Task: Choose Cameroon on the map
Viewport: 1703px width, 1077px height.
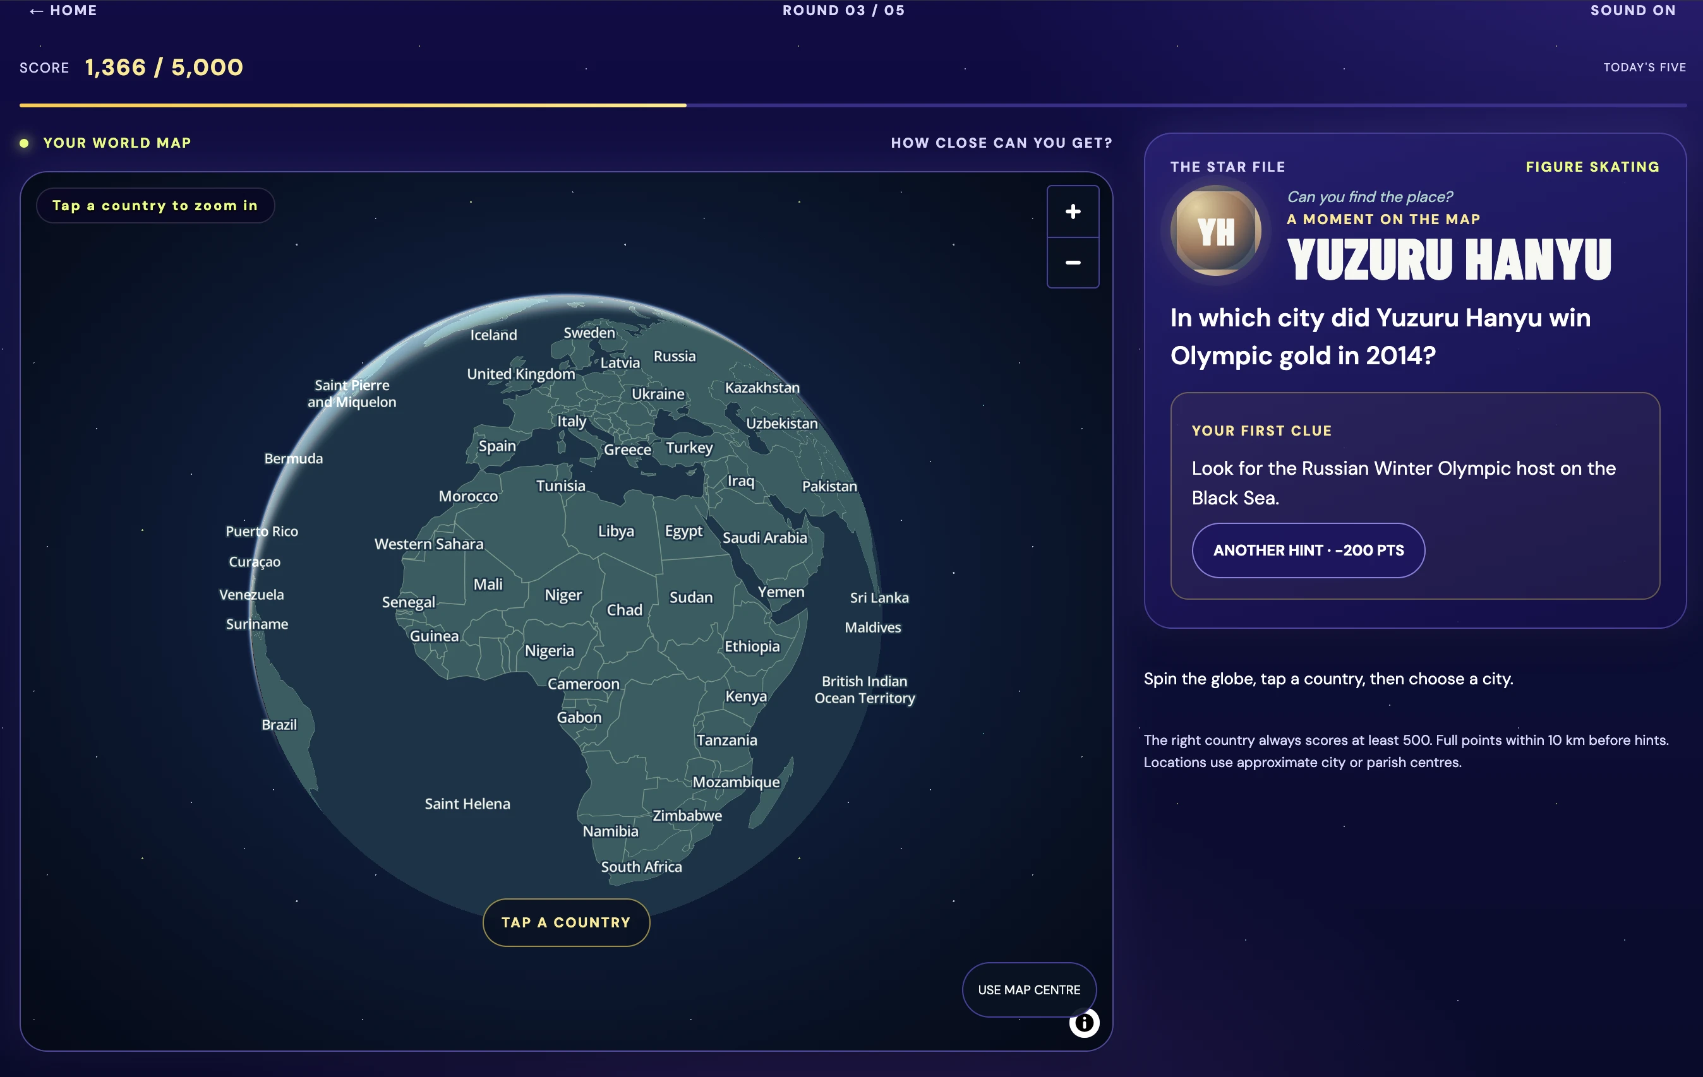Action: point(583,684)
